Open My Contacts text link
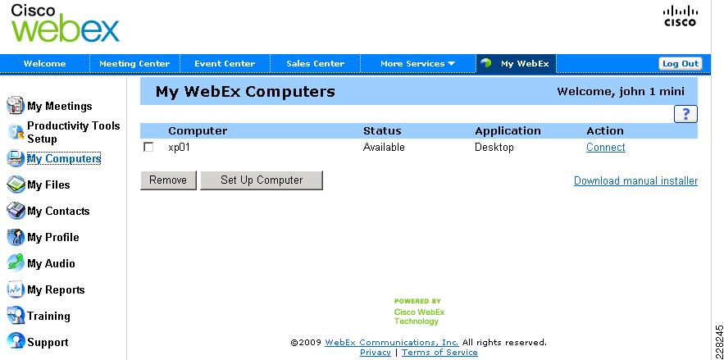This screenshot has height=360, width=724. point(58,212)
